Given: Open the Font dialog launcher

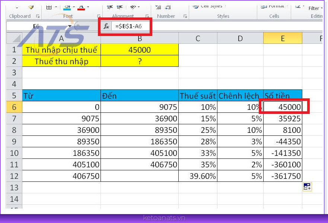Looking at the screenshot, I should pyautogui.click(x=99, y=16).
